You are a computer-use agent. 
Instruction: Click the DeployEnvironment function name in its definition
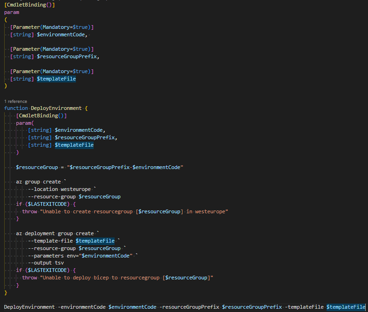[56, 108]
